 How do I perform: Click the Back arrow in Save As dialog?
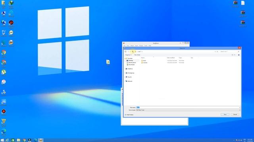125,52
